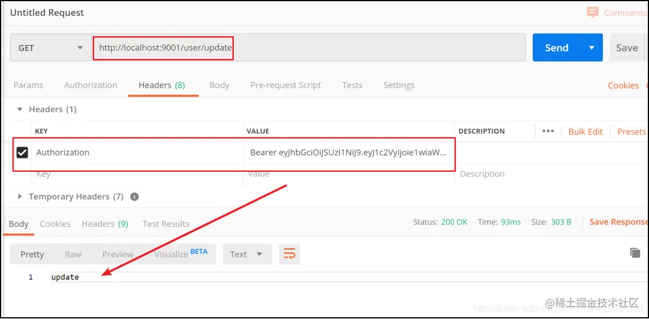Click Bulk Edit for headers

click(x=585, y=131)
